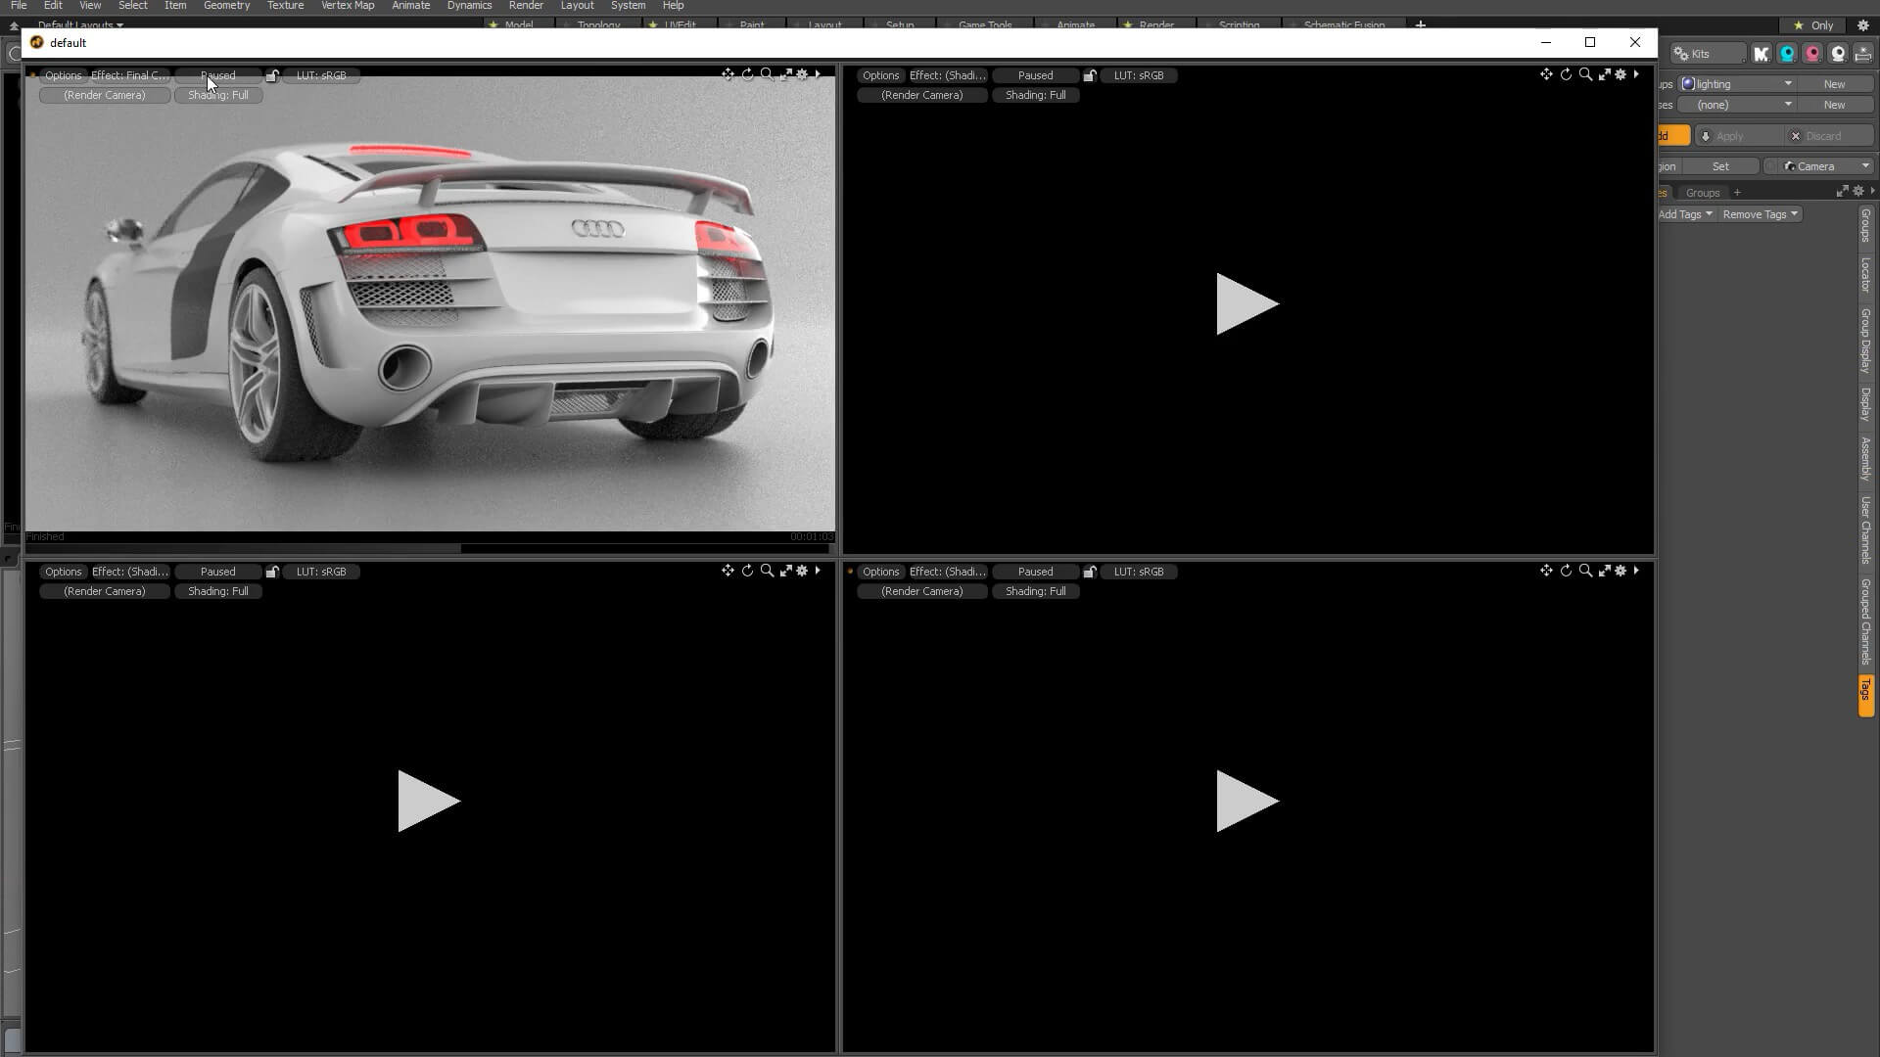This screenshot has width=1880, height=1057.
Task: Open the Effect: Final C... dropdown in the car viewport
Action: tap(129, 75)
